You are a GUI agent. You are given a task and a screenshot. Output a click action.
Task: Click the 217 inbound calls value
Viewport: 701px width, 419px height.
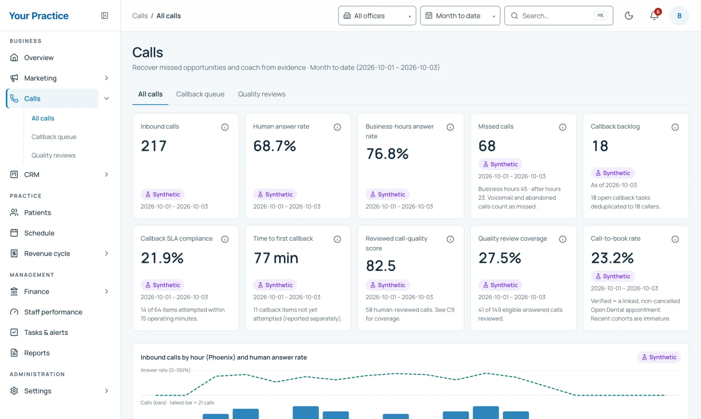[x=154, y=146]
